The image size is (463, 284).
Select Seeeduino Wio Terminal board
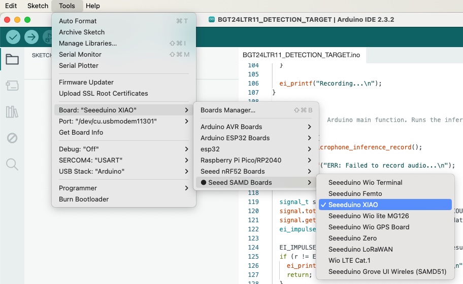click(385, 182)
